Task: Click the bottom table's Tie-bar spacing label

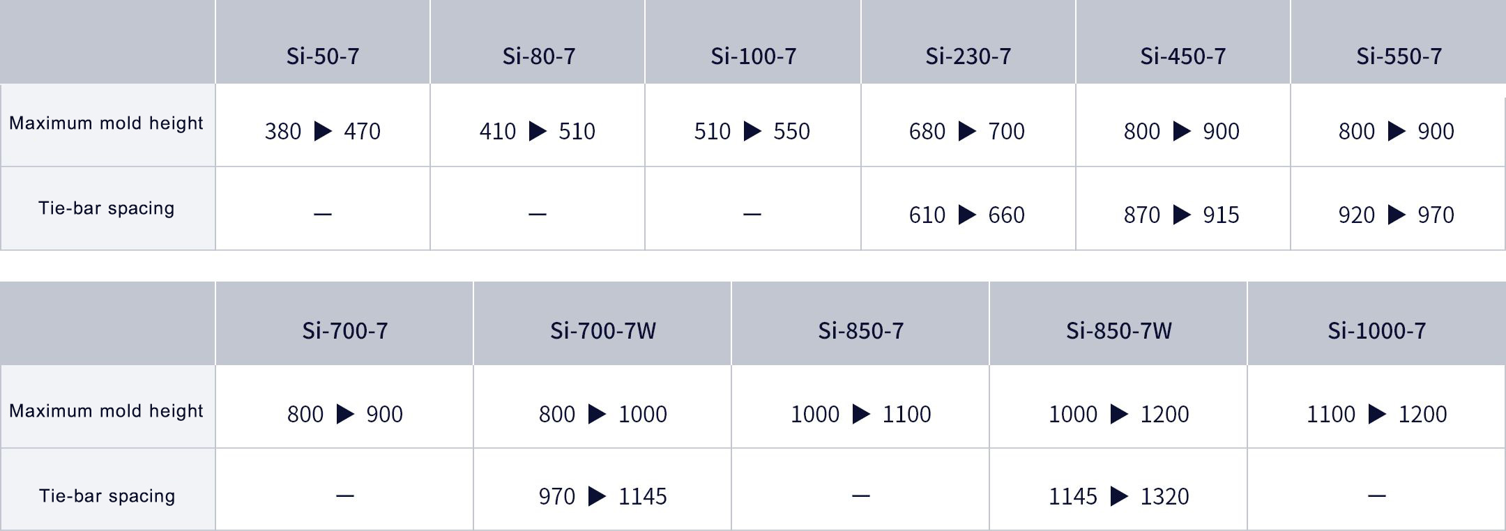Action: point(107,496)
